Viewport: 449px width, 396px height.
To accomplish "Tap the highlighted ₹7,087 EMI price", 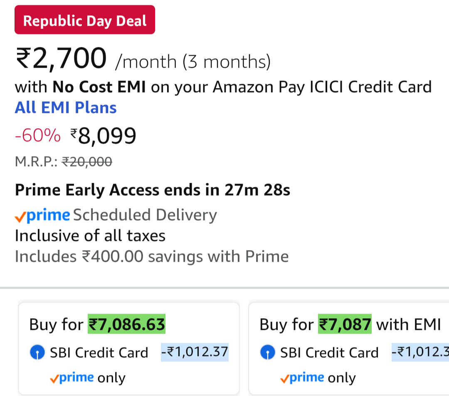I will pos(344,325).
